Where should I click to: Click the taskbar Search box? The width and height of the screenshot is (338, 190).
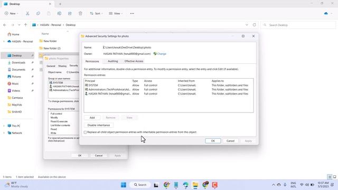click(x=140, y=185)
